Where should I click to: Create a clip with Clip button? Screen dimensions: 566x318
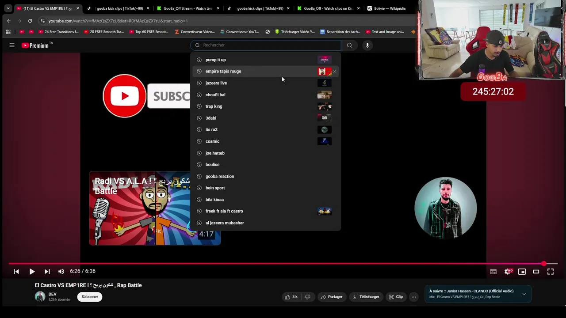coord(396,297)
